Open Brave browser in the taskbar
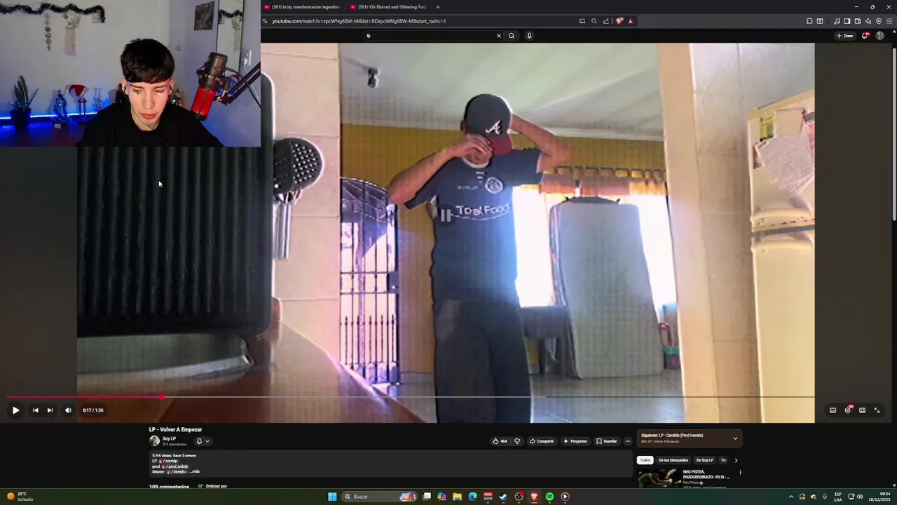This screenshot has width=897, height=505. point(534,497)
